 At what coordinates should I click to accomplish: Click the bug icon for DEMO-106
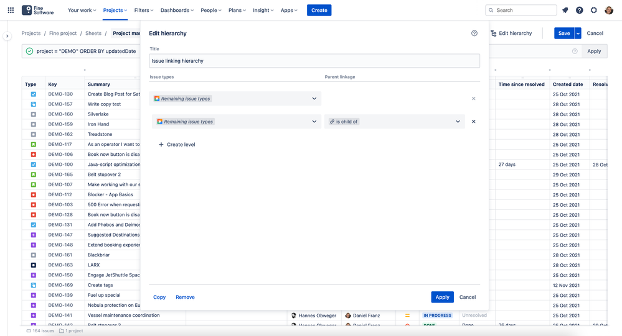(x=34, y=155)
